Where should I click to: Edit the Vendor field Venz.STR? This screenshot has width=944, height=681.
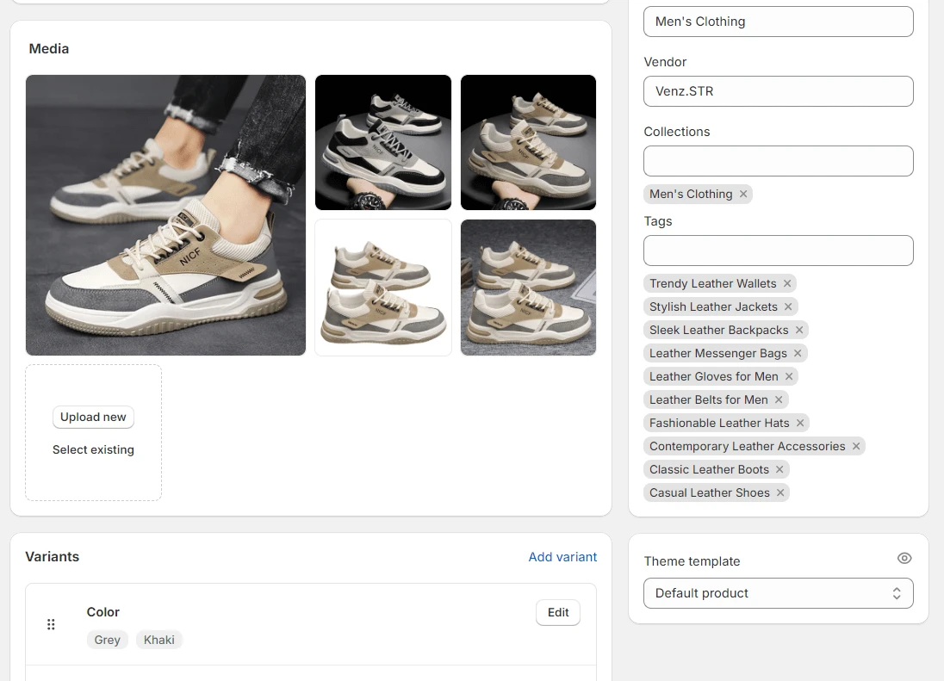click(778, 91)
